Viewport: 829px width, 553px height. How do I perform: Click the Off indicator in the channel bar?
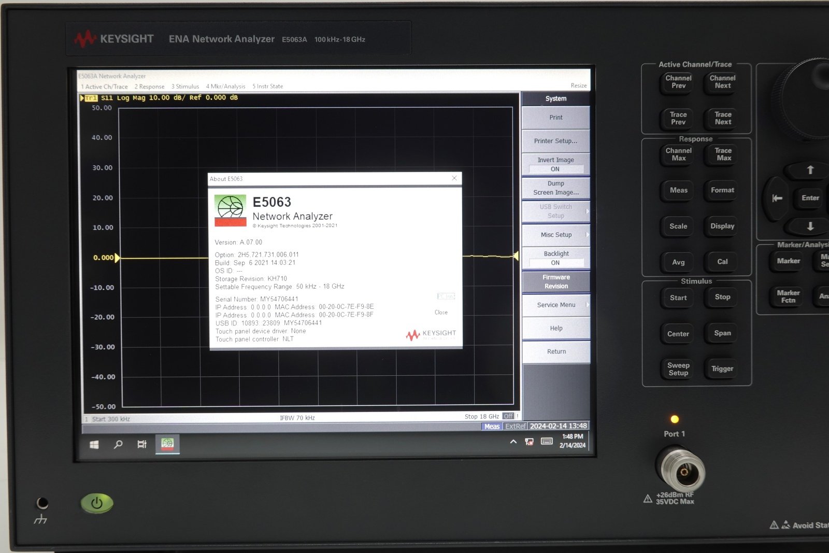click(508, 416)
